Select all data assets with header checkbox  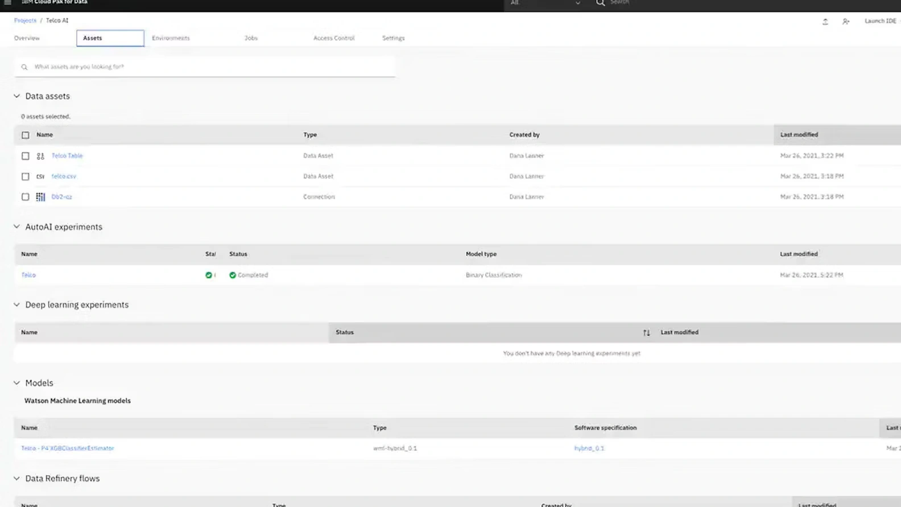pyautogui.click(x=25, y=135)
